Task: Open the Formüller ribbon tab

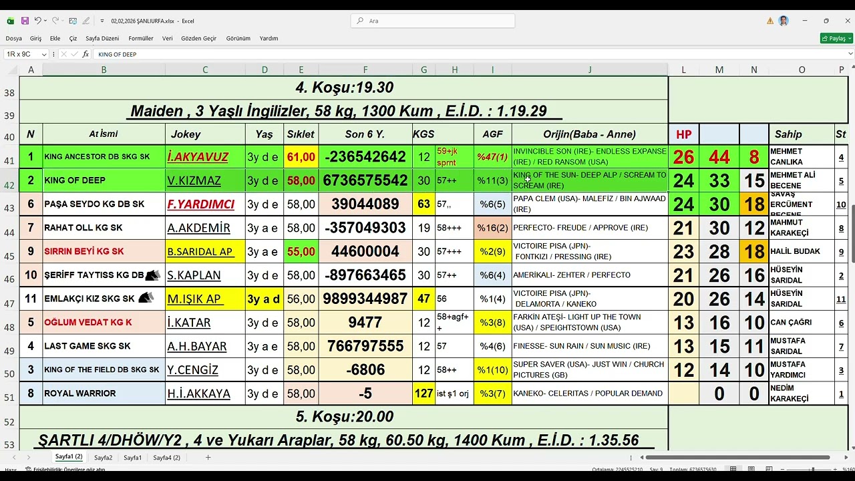Action: [141, 38]
